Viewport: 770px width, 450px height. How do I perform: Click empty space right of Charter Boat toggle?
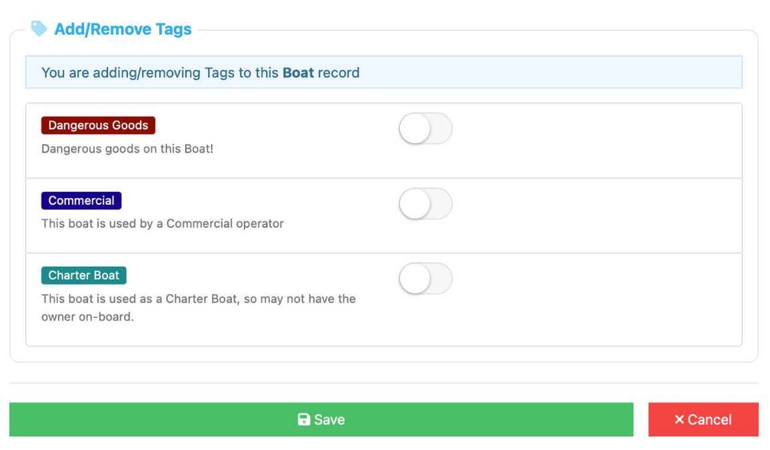pyautogui.click(x=593, y=299)
